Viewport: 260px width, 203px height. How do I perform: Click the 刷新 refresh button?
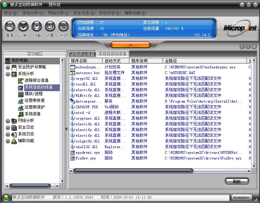click(237, 181)
